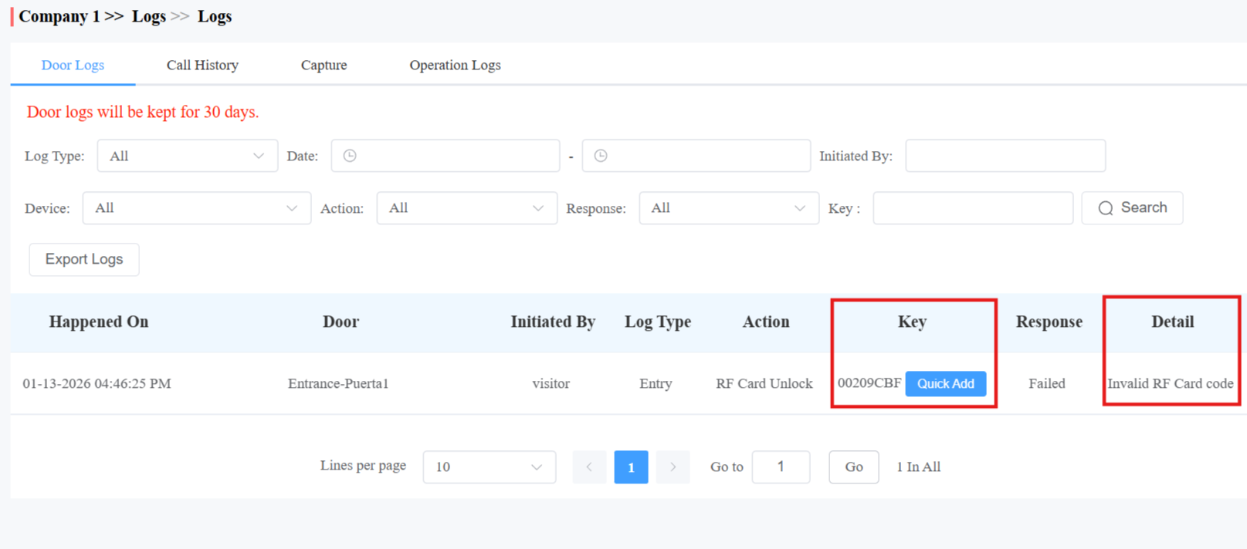Click the Go button
The width and height of the screenshot is (1247, 549).
click(854, 467)
